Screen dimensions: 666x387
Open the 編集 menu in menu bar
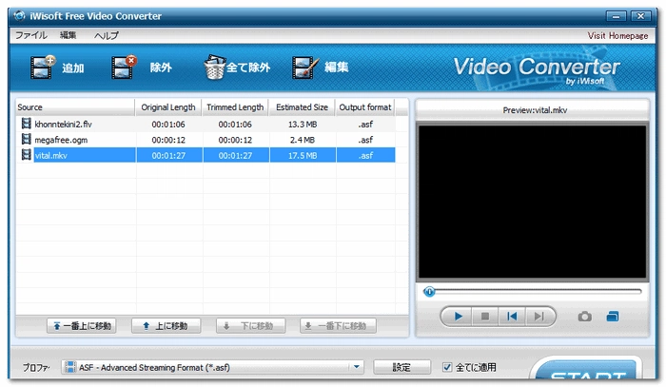click(x=69, y=35)
